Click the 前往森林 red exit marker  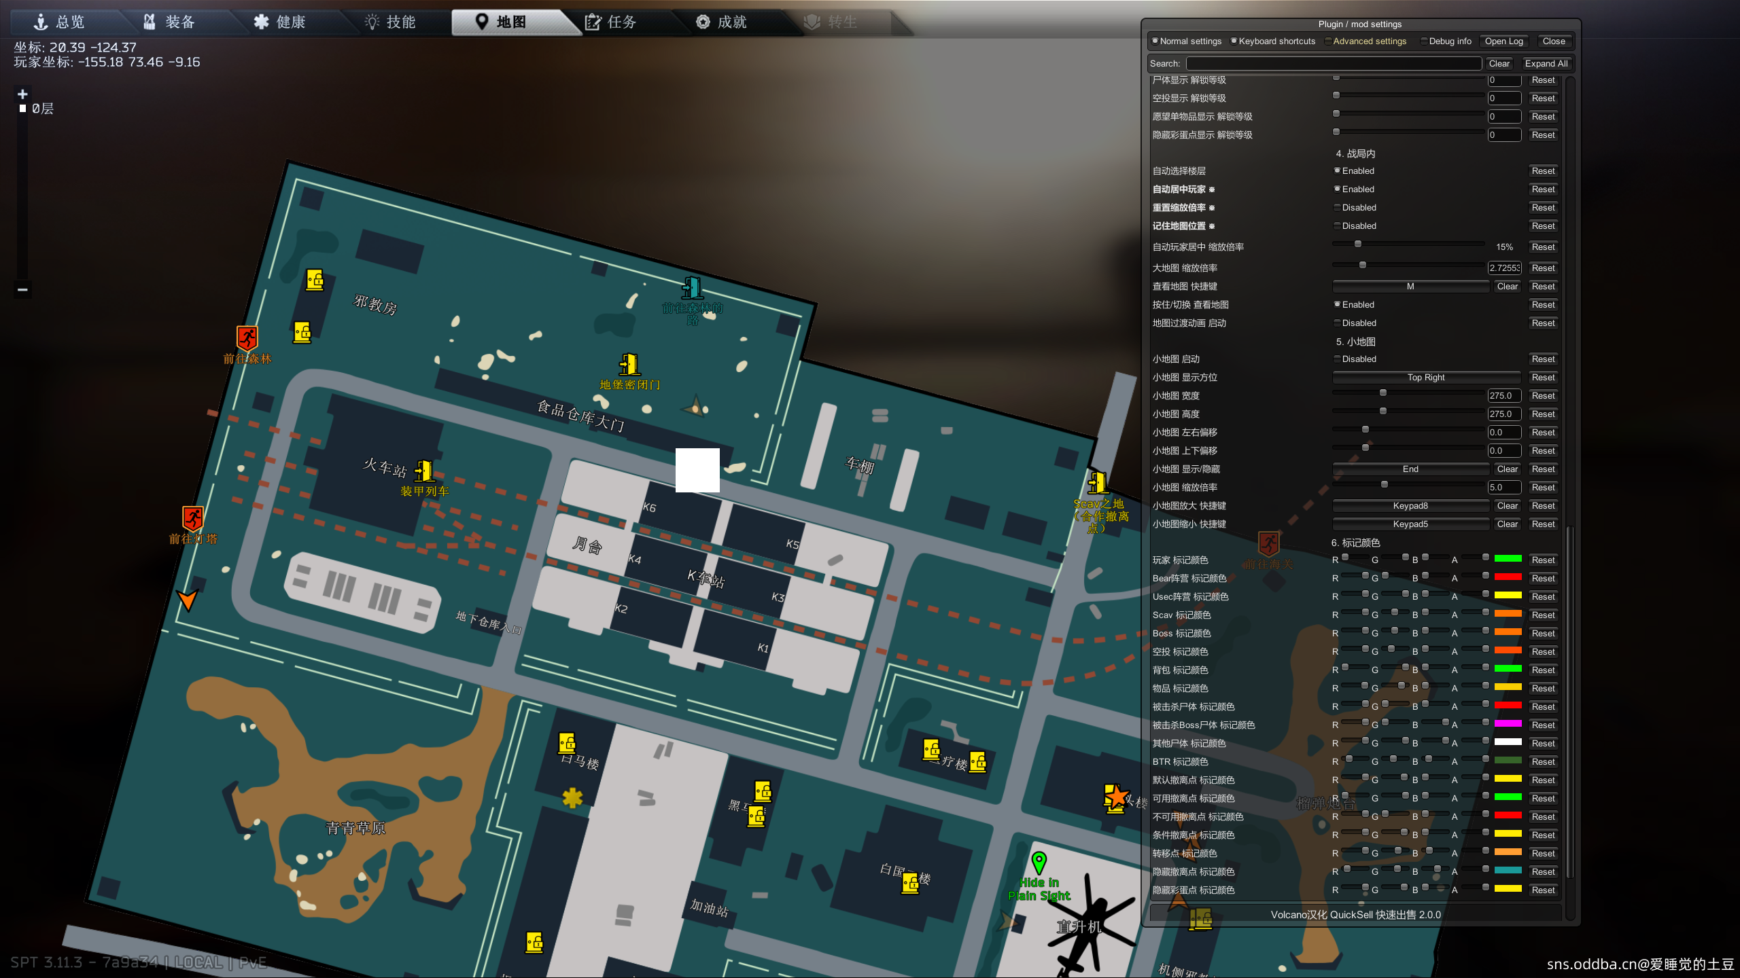point(247,338)
